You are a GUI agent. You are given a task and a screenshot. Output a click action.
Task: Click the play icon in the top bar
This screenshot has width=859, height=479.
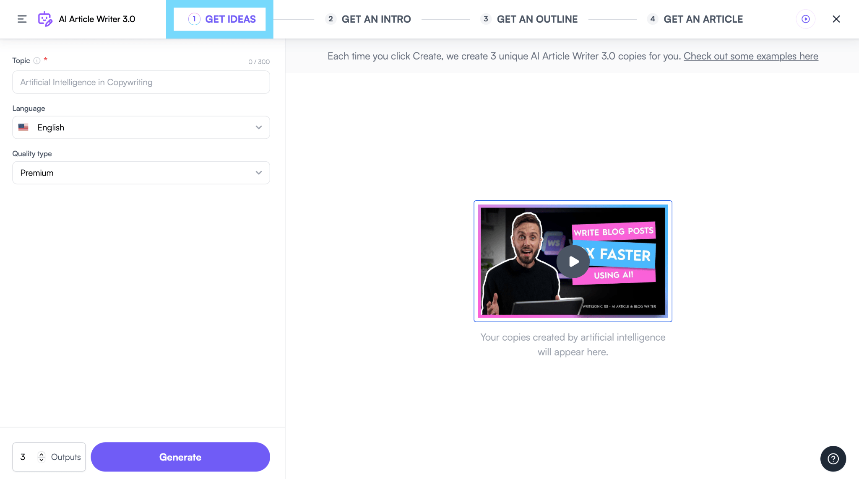[805, 19]
